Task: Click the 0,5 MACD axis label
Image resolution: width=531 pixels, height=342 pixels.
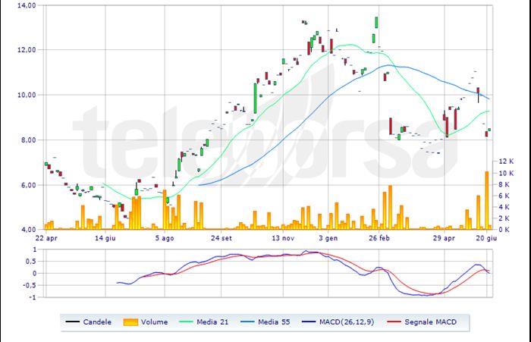Action: tap(31, 262)
